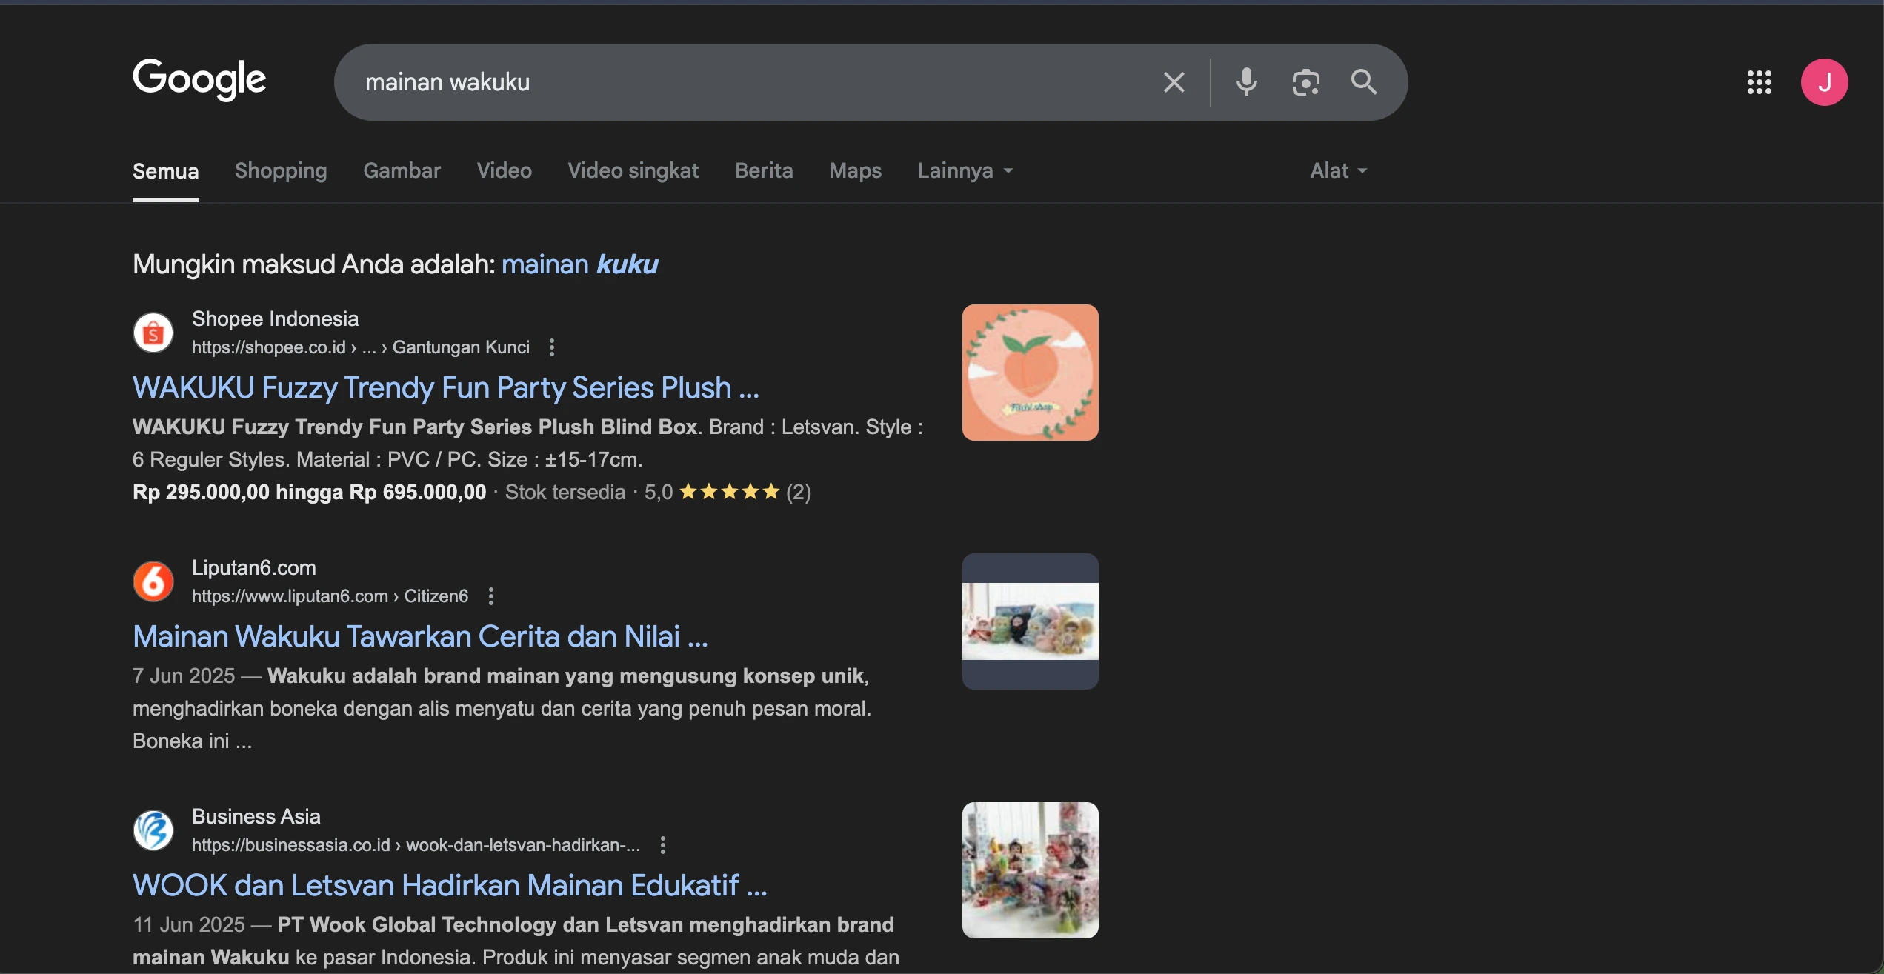Open the Google apps grid
The image size is (1884, 974).
coord(1759,82)
